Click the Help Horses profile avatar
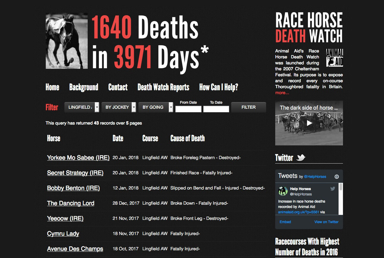 click(283, 191)
